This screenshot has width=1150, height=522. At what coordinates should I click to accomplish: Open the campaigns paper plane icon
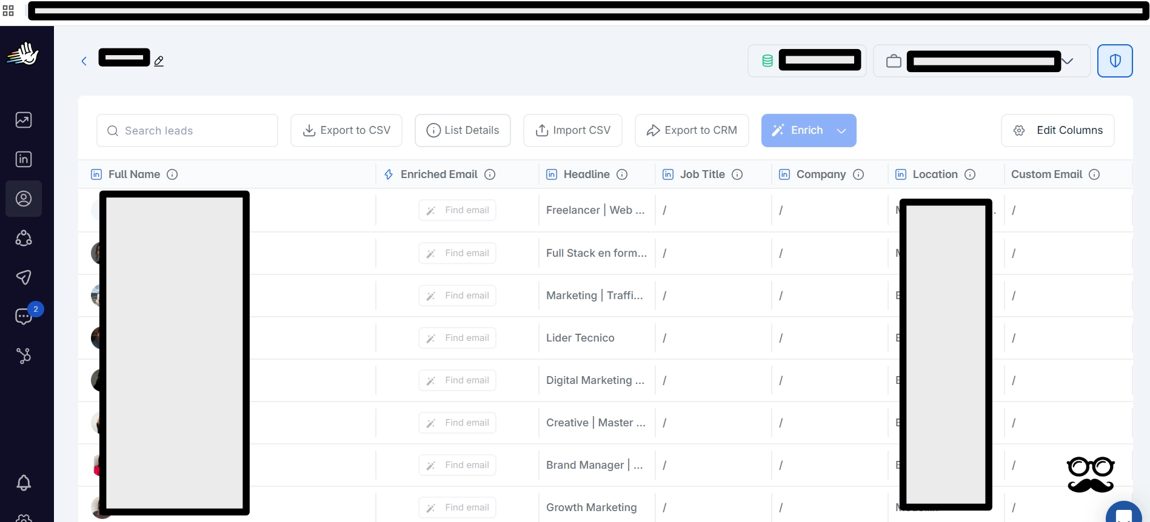tap(24, 277)
